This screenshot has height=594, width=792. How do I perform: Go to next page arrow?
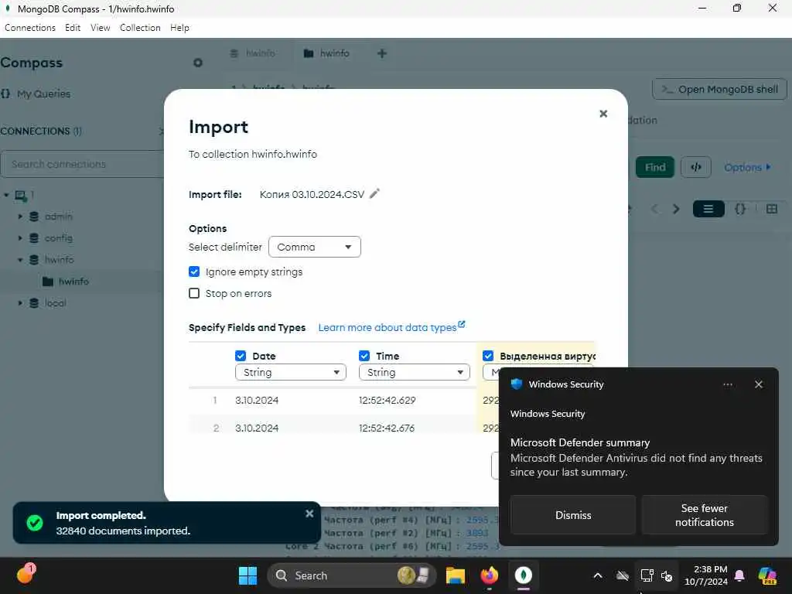(676, 209)
